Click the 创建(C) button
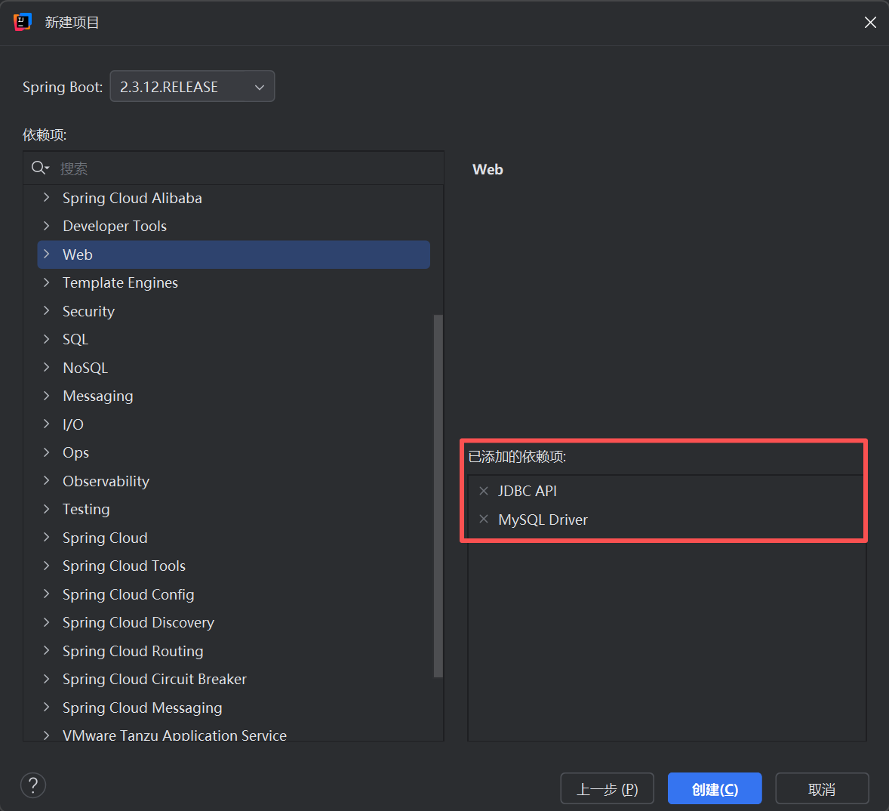The height and width of the screenshot is (811, 889). tap(715, 788)
